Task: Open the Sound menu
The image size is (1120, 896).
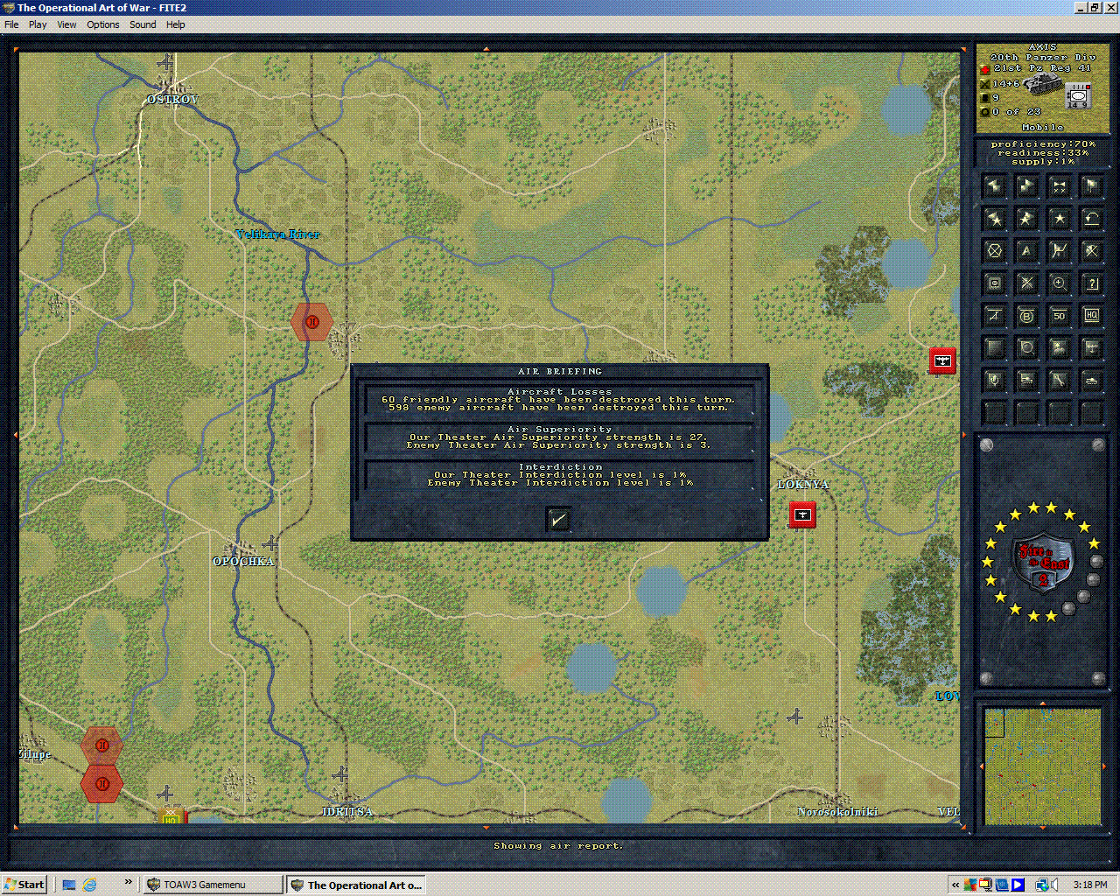Action: coord(143,24)
